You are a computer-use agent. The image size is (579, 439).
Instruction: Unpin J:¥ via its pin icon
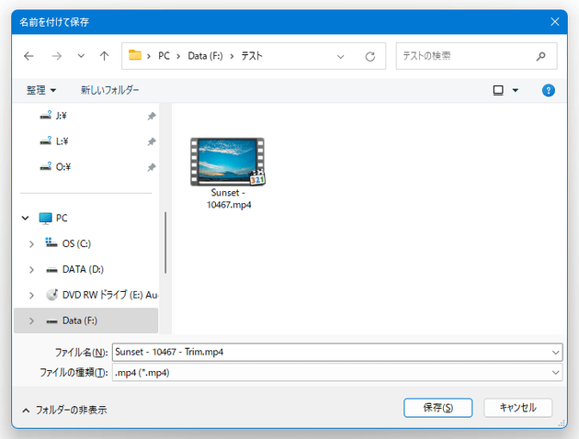(x=152, y=117)
